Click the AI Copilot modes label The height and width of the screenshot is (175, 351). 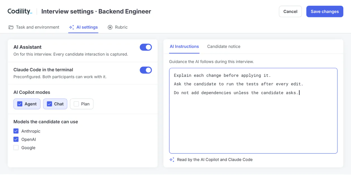[32, 92]
